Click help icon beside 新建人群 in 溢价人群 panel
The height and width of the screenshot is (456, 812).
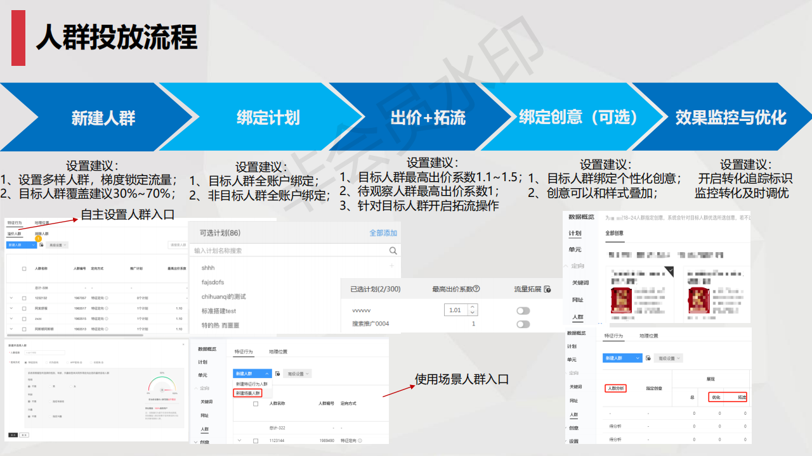[41, 245]
